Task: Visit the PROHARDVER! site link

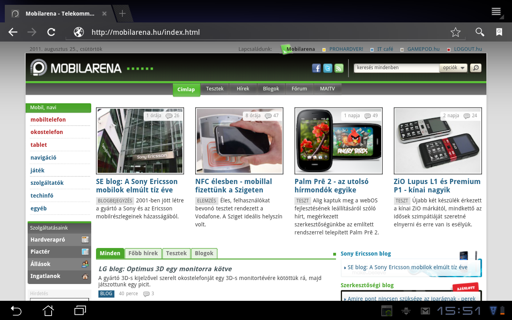Action: point(346,49)
